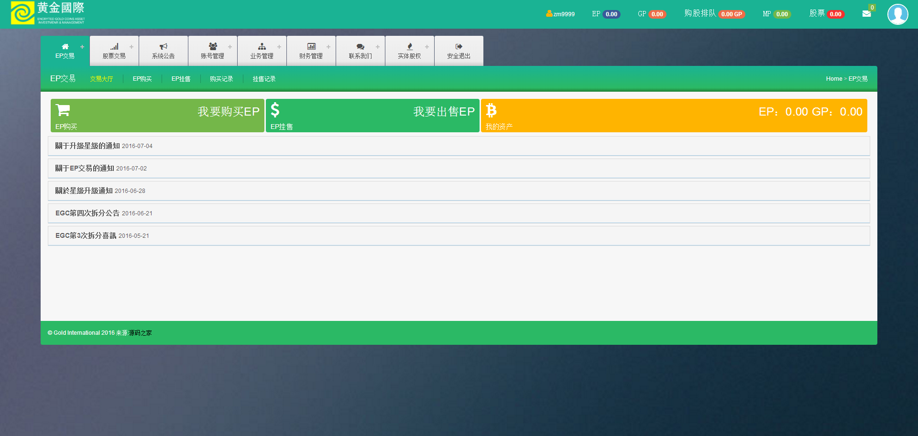
Task: Select the 交易大厅 sub-tab
Action: (101, 79)
